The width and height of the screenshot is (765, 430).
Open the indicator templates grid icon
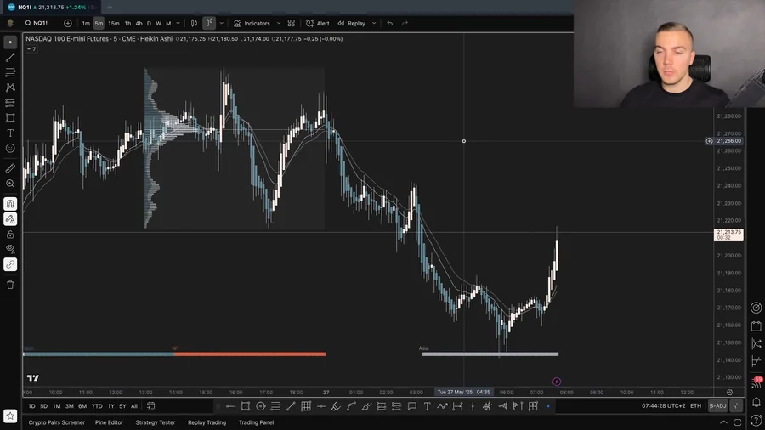point(292,24)
